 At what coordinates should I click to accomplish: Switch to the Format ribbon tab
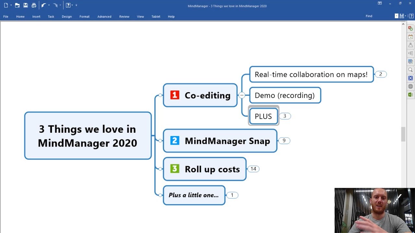85,17
